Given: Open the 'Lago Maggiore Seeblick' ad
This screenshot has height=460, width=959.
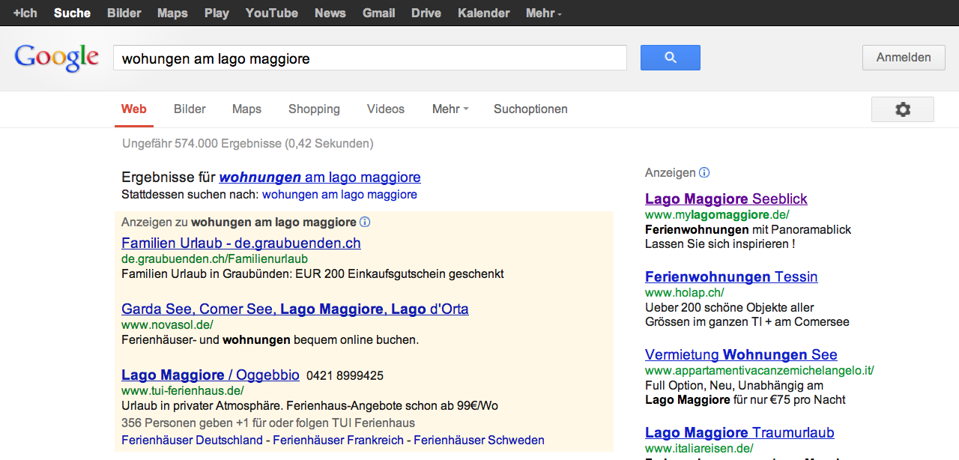Looking at the screenshot, I should point(726,199).
